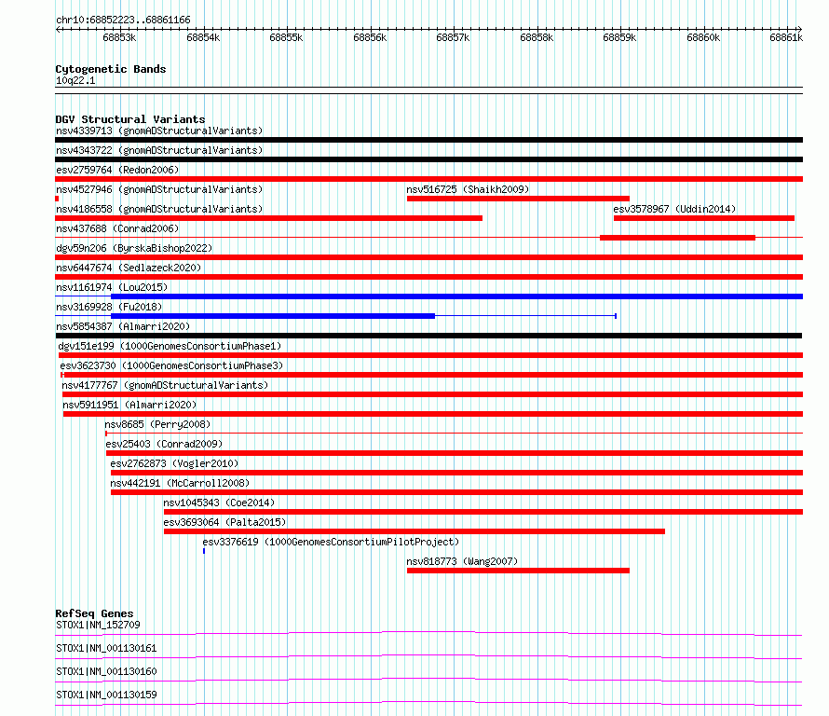Image resolution: width=829 pixels, height=716 pixels.
Task: Select the nsv1045343 (Coe2014) label
Action: click(219, 503)
